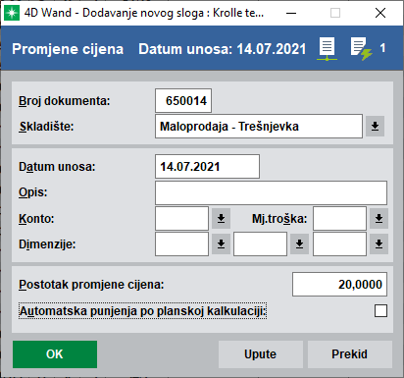Minimize the 4D Wand dialog window
Image resolution: width=404 pixels, height=378 pixels.
pos(291,13)
